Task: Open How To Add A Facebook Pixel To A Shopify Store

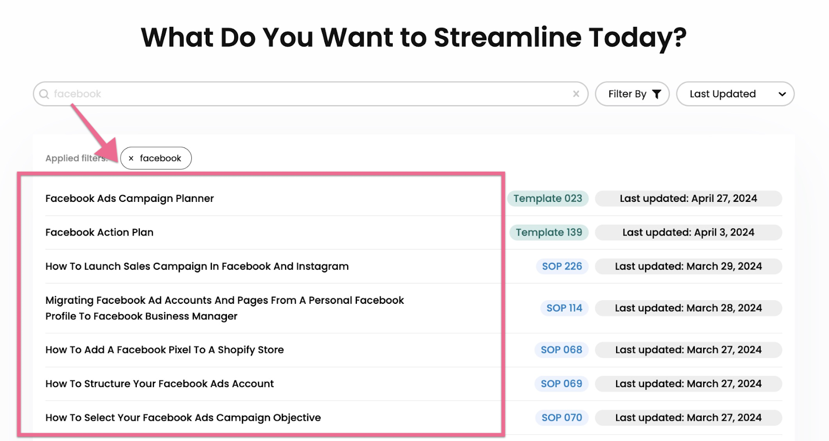Action: coord(165,350)
